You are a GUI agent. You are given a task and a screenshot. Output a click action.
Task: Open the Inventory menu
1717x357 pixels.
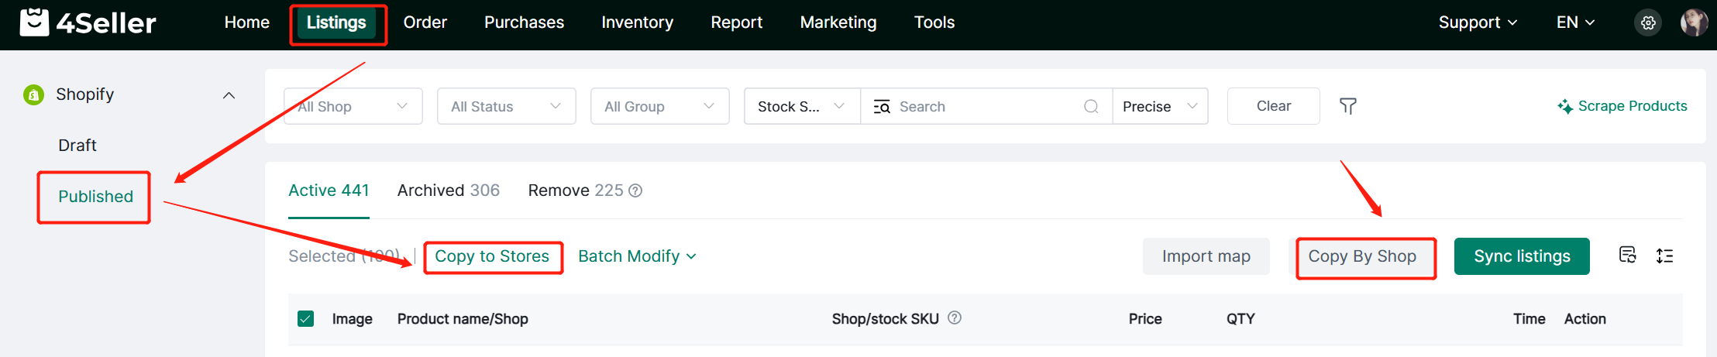637,22
